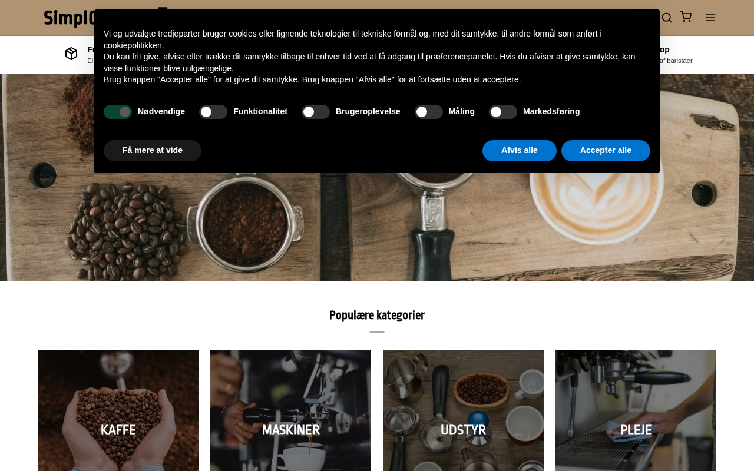Open Få mere at vide details
This screenshot has width=754, height=471.
coord(153,151)
